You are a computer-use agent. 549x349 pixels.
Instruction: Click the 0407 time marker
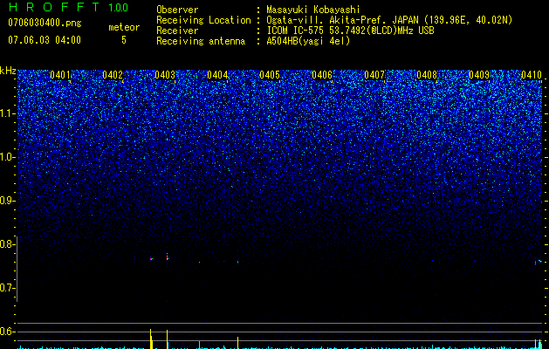click(374, 75)
